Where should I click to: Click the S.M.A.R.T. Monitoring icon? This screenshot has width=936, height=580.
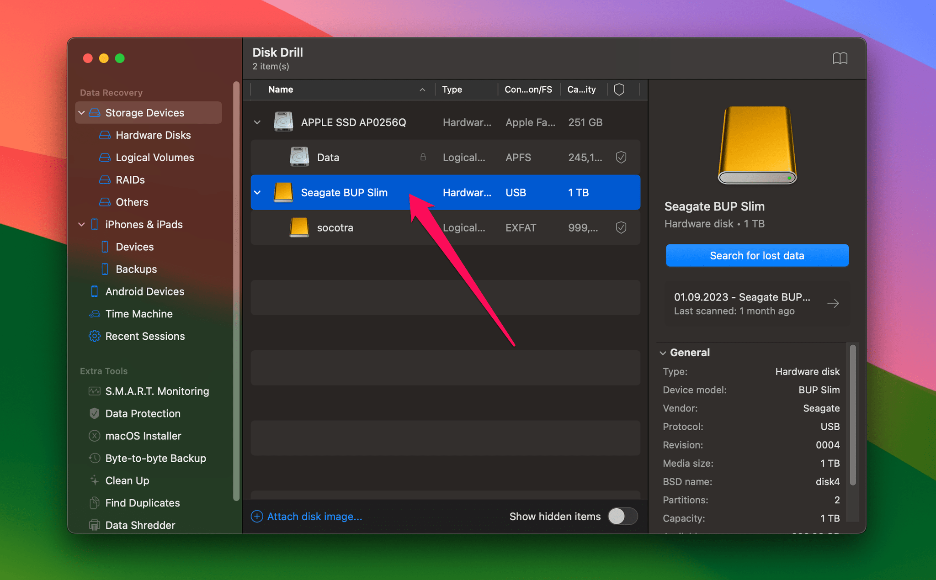point(94,391)
